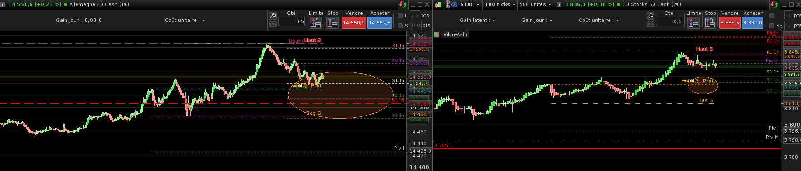Place Stop order icon in EU Stocks 50 chart
Viewport: 801px width, 171px height.
(710, 23)
